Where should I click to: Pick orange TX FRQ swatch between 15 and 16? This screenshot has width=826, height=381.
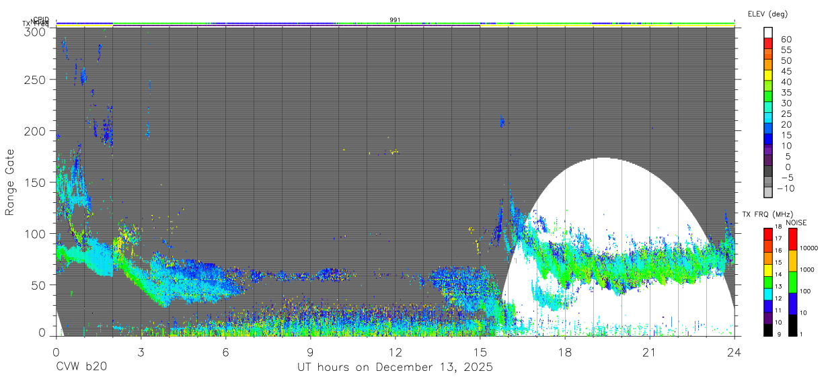768,257
